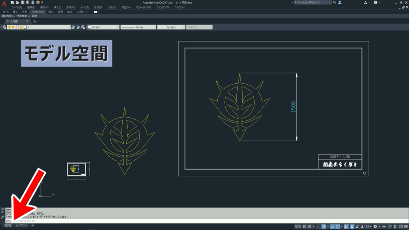Toggle ortho mode in status bar
Screen dimensions: 409x230
click(x=318, y=227)
